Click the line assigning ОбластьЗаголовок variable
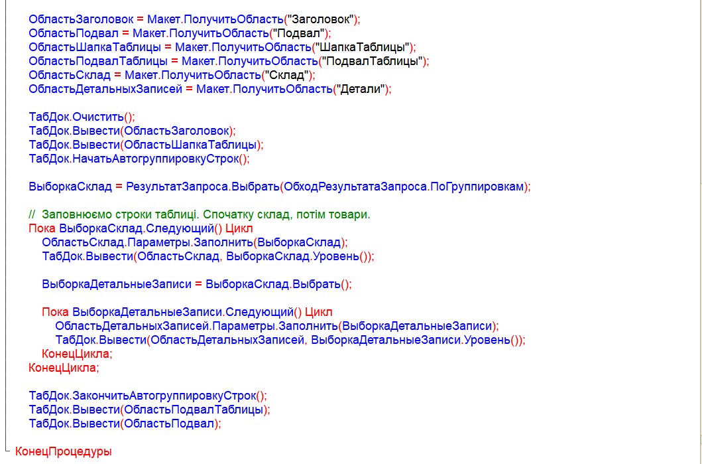Screen dimensions: 702x464 click(194, 19)
